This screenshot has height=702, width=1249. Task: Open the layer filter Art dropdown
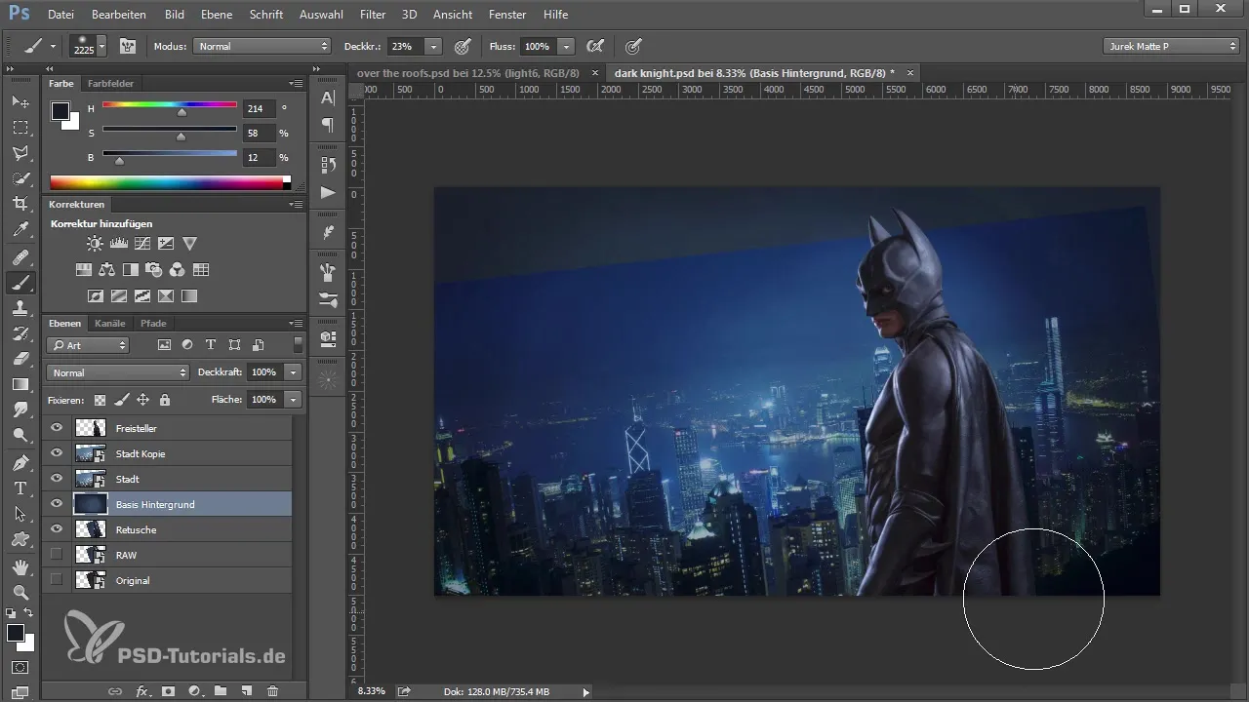[x=88, y=345]
